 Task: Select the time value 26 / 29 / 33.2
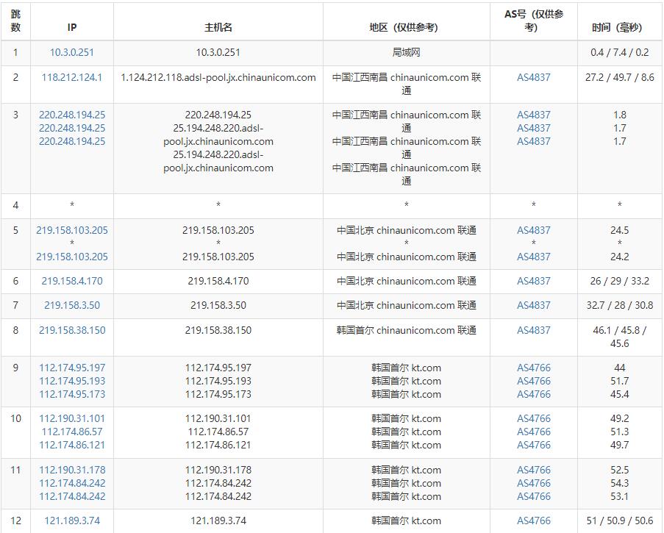tap(620, 281)
